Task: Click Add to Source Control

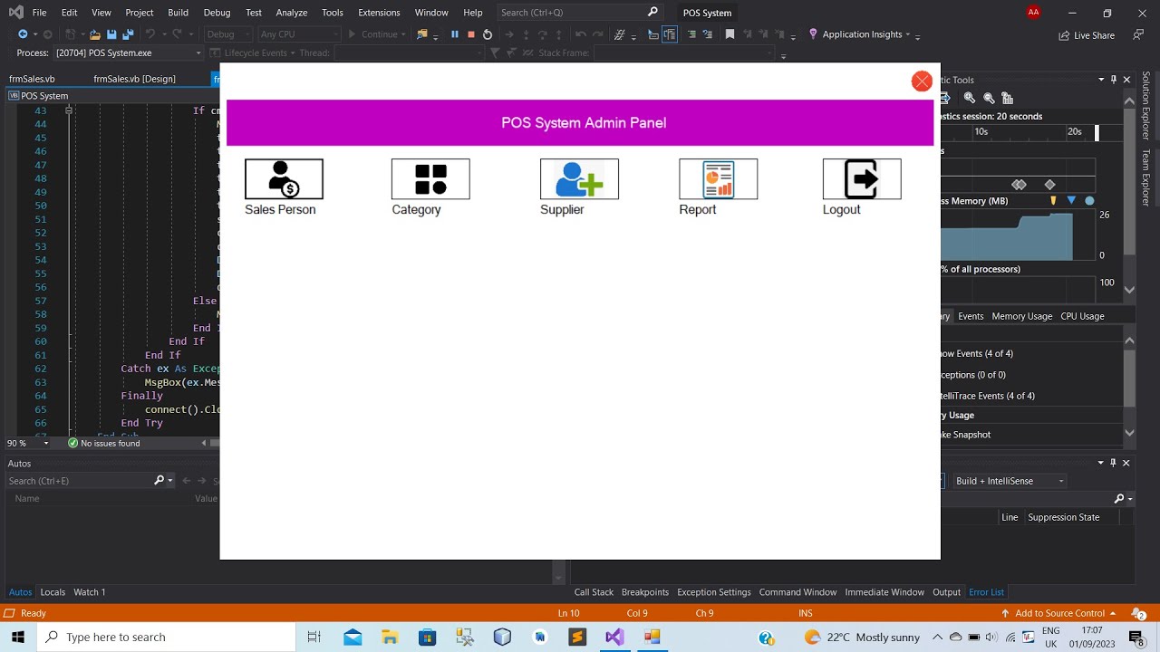Action: [x=1058, y=613]
